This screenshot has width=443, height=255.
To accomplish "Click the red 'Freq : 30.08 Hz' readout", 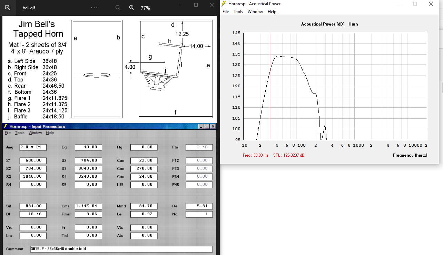I will (x=256, y=155).
